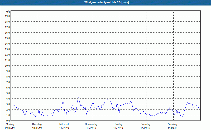
Task: Click the 14,0 y-axis value
Action: point(7,43)
